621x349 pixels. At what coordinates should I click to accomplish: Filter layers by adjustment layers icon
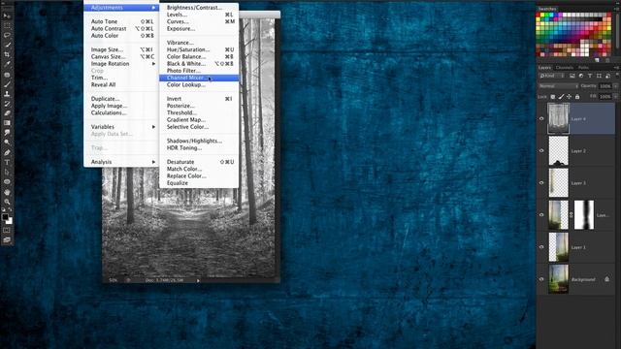click(x=581, y=76)
